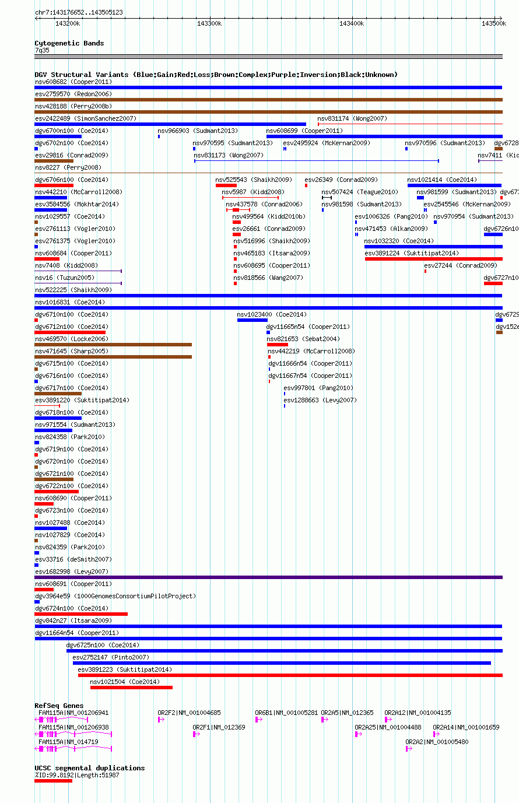The image size is (519, 803).
Task: Click esv2495924 (McKernan2009) label
Action: [x=327, y=143]
